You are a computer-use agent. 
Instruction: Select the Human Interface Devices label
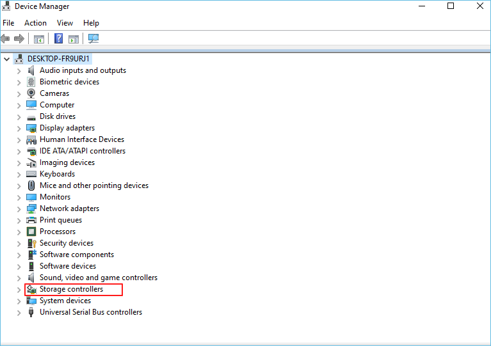click(82, 139)
